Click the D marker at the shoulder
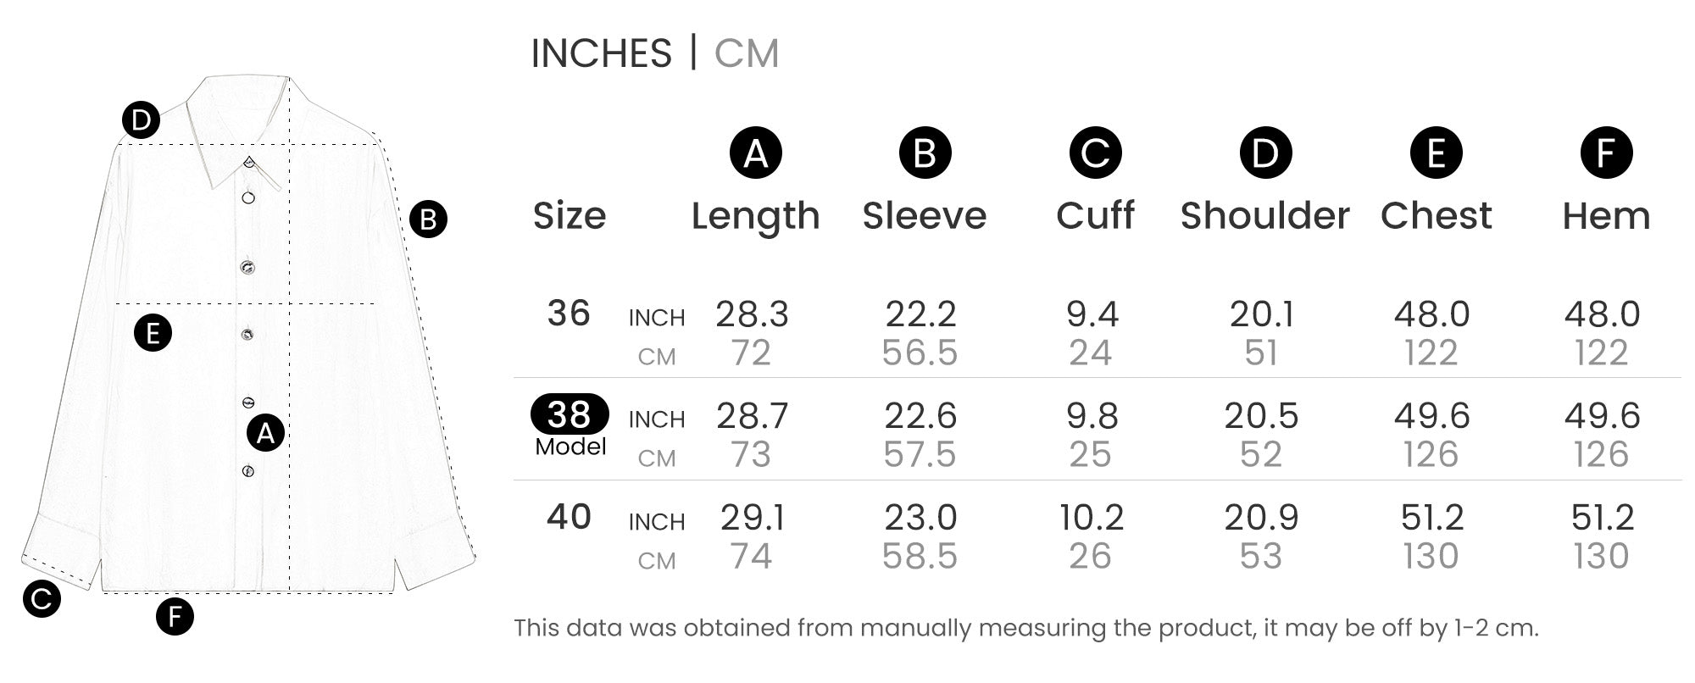1695x683 pixels. 141,120
